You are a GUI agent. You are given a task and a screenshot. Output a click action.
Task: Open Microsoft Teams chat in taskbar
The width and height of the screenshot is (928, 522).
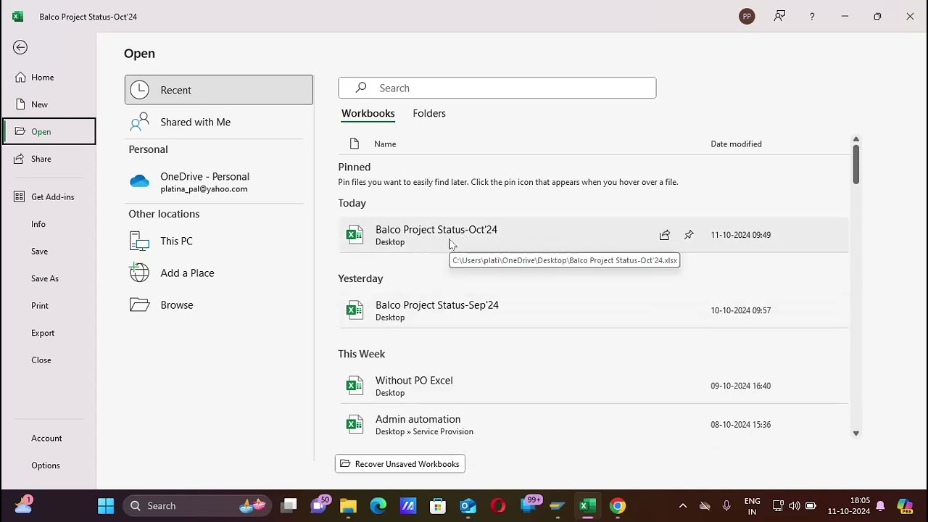pyautogui.click(x=319, y=505)
